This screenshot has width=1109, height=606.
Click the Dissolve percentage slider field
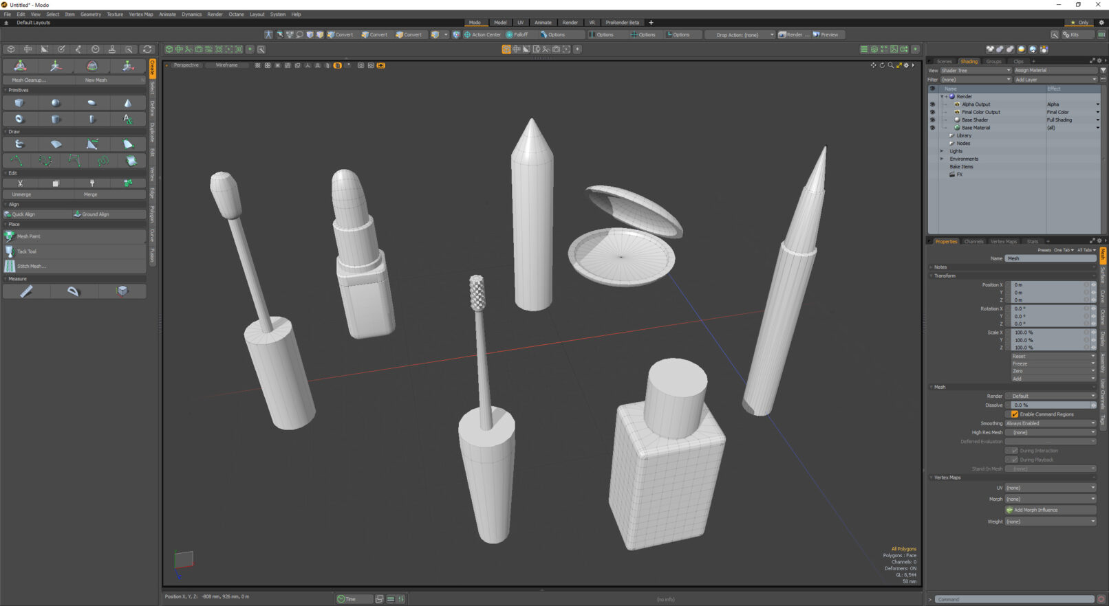coord(1051,405)
